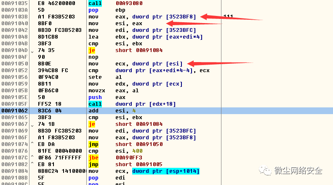The width and height of the screenshot is (333, 185).
Task: Click cmp esi, ebx at 00A9104B
Action: point(115,44)
